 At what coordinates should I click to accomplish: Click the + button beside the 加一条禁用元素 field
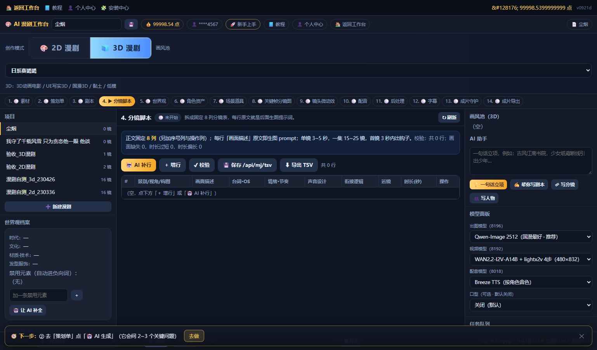tap(76, 295)
